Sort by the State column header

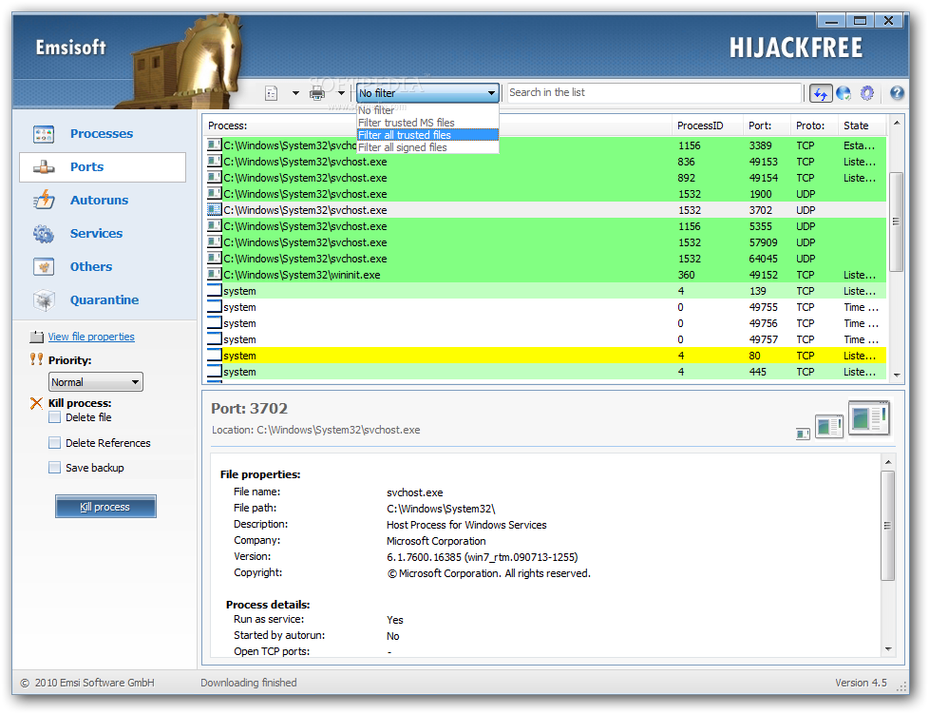point(863,125)
